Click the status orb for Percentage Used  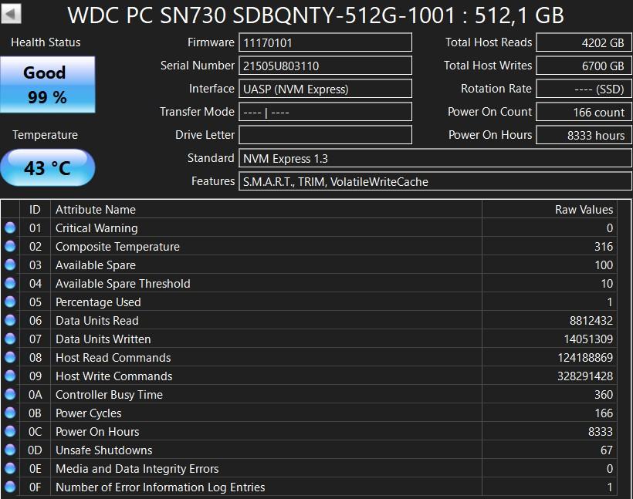(x=10, y=302)
